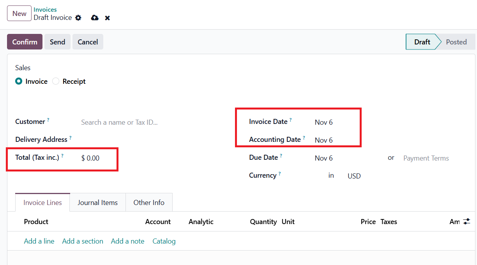Viewport: 477px width, 265px height.
Task: Click the discard changes X icon
Action: pos(108,18)
